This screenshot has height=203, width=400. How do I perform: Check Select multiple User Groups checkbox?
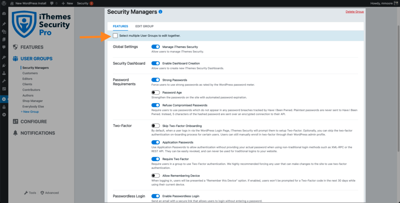pos(115,36)
